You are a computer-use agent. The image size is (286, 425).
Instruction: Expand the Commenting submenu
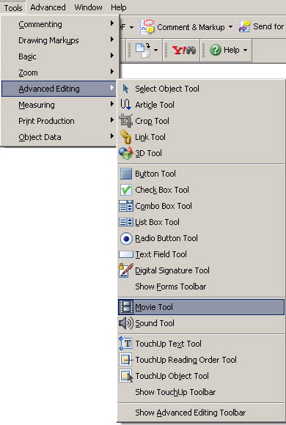(x=59, y=24)
